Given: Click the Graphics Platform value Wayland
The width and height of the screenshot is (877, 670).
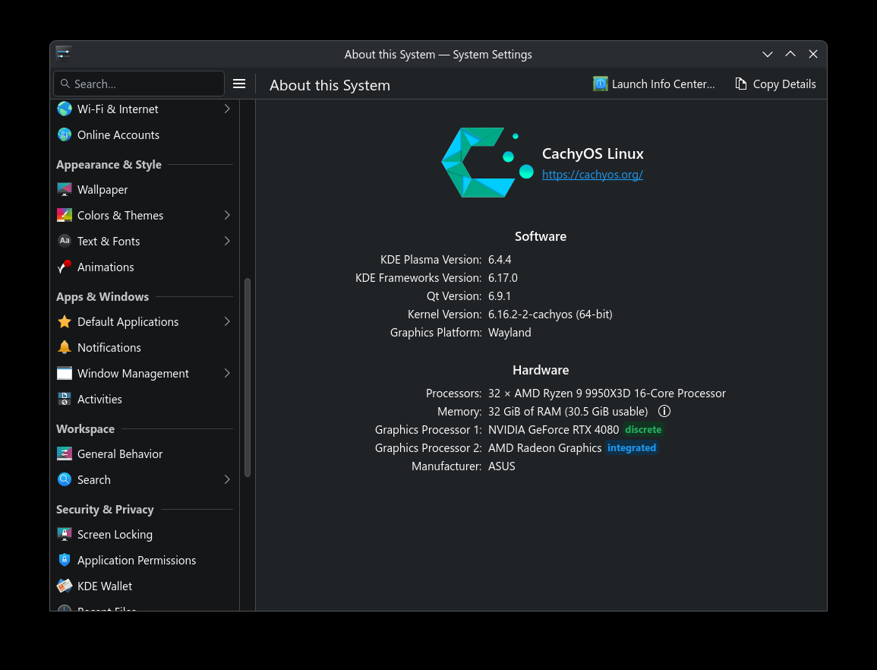Looking at the screenshot, I should point(509,333).
